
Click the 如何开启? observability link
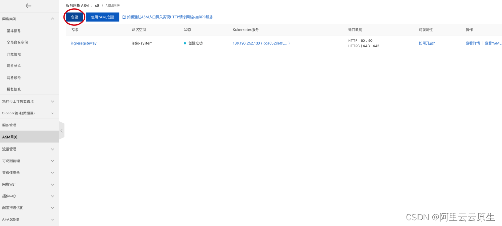[427, 43]
